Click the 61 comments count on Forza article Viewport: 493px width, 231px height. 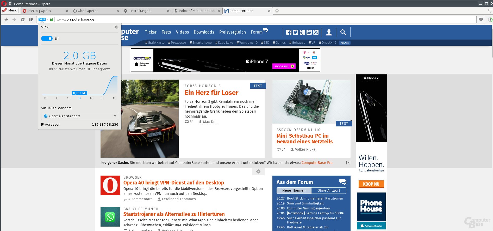(x=189, y=122)
